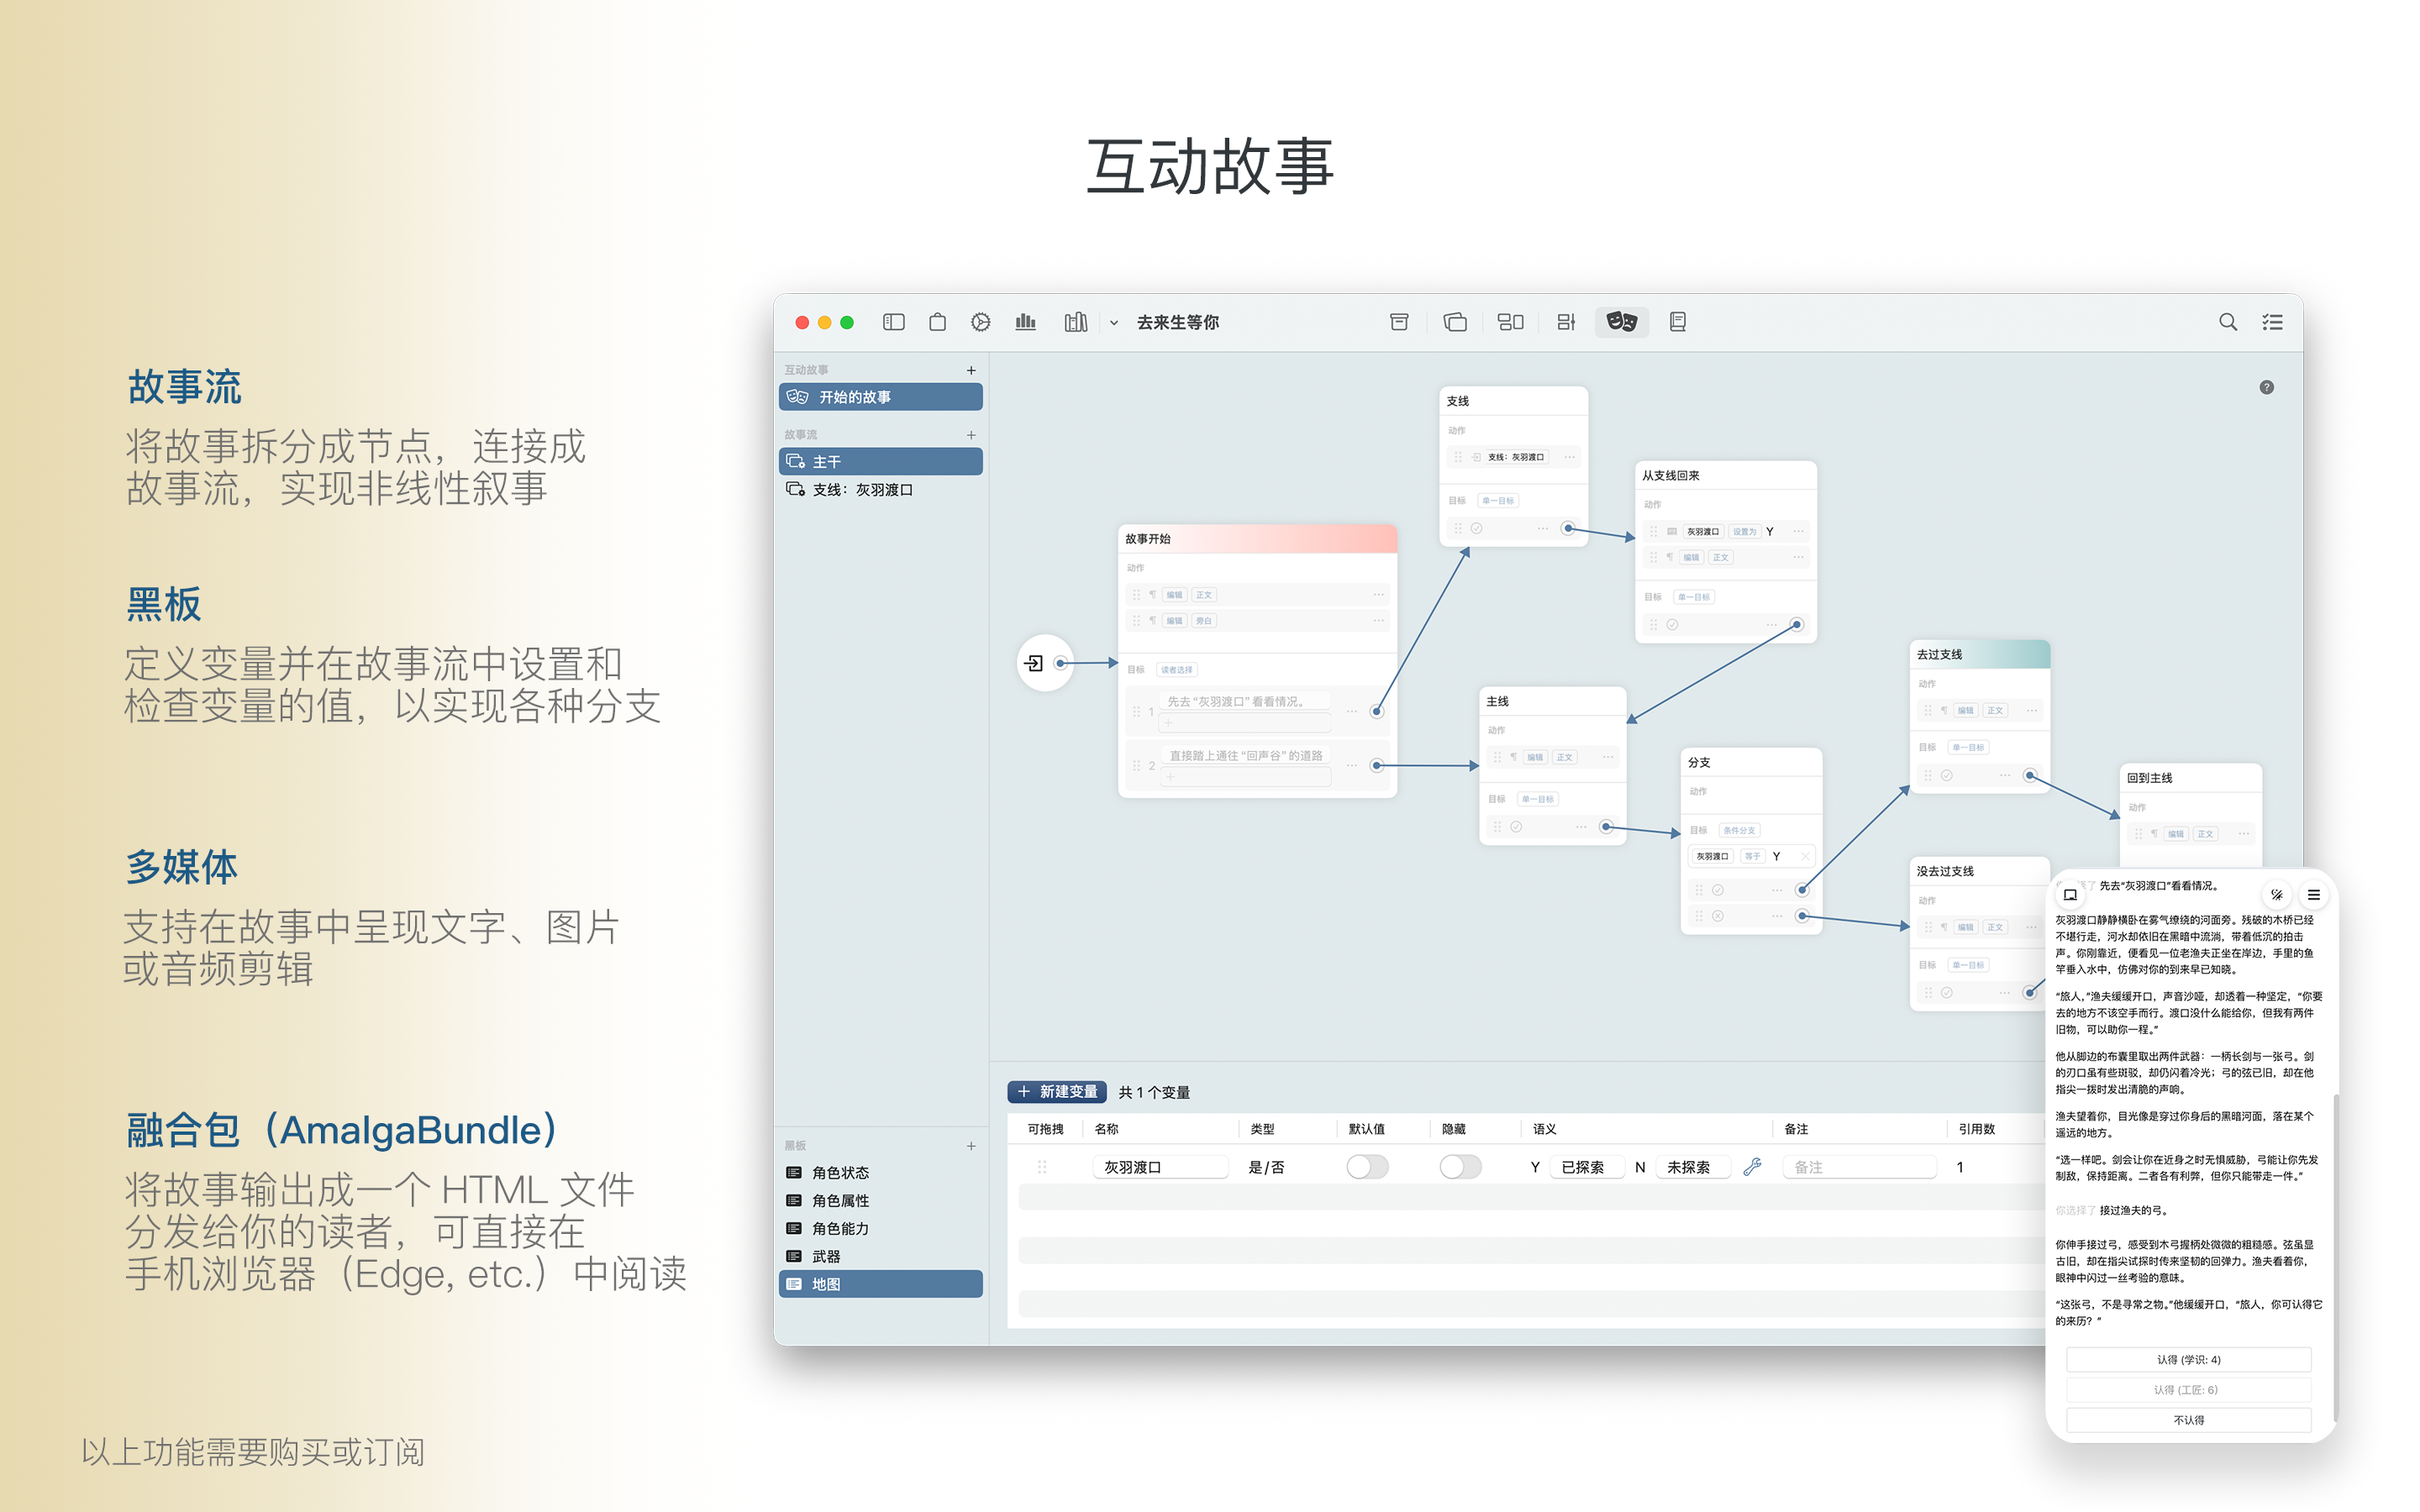The width and height of the screenshot is (2420, 1512).
Task: Click the 类型 column header
Action: tap(1262, 1129)
